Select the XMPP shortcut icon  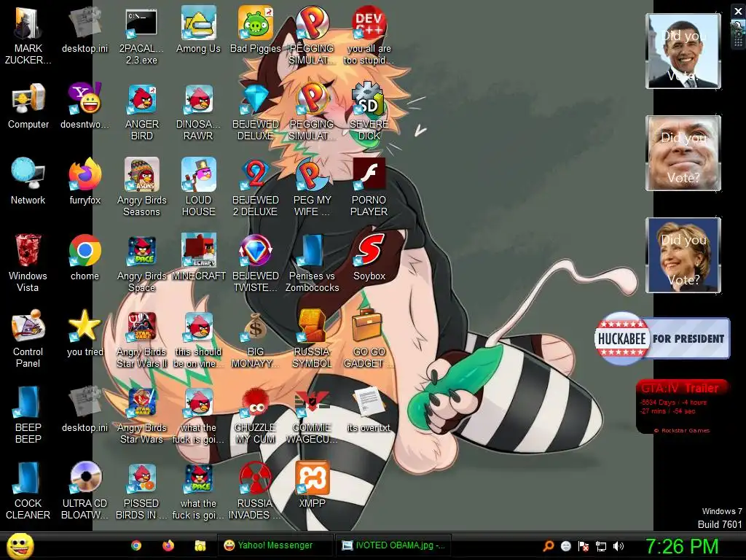[312, 485]
